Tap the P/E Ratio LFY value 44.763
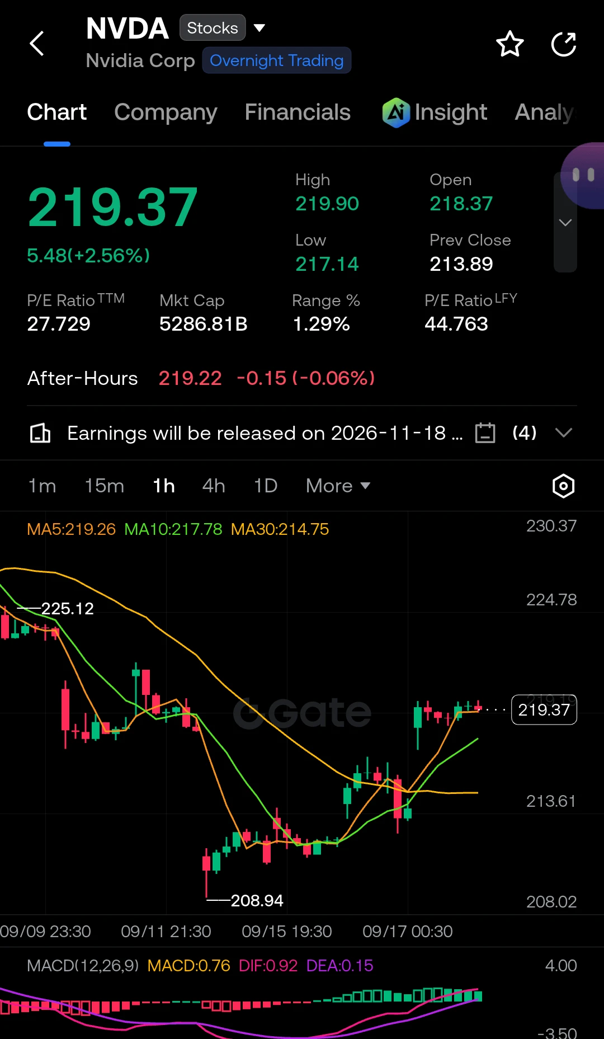 point(456,324)
